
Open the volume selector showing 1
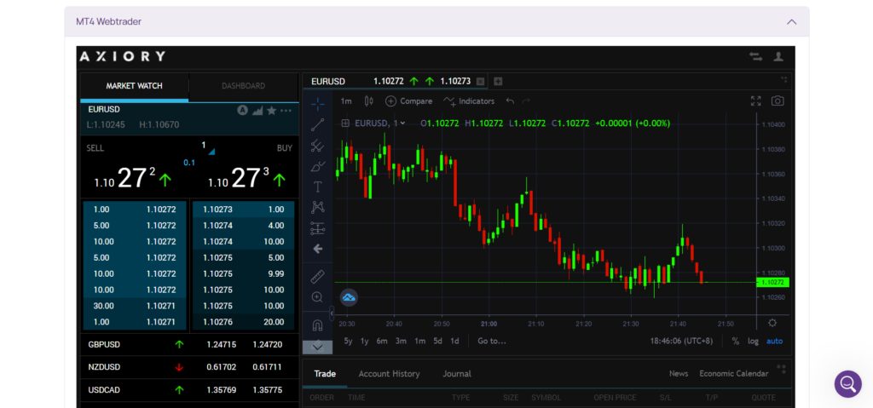pos(206,147)
